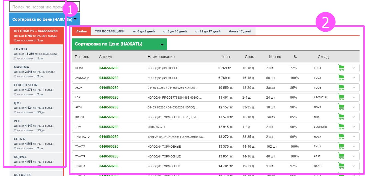Add LCA item to shopping cart
The height and width of the screenshot is (176, 365).
tap(341, 97)
